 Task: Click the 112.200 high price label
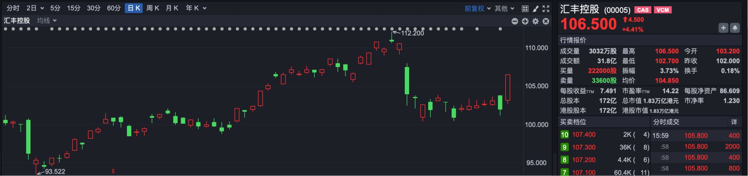(x=413, y=33)
